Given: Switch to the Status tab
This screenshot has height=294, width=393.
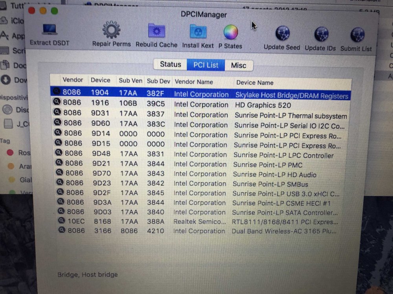Looking at the screenshot, I should coord(170,64).
